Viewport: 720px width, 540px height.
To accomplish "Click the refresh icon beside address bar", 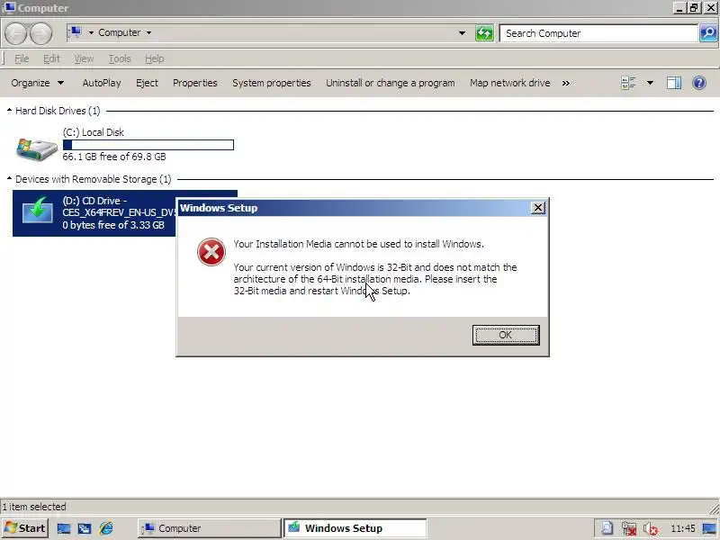I will [x=484, y=33].
